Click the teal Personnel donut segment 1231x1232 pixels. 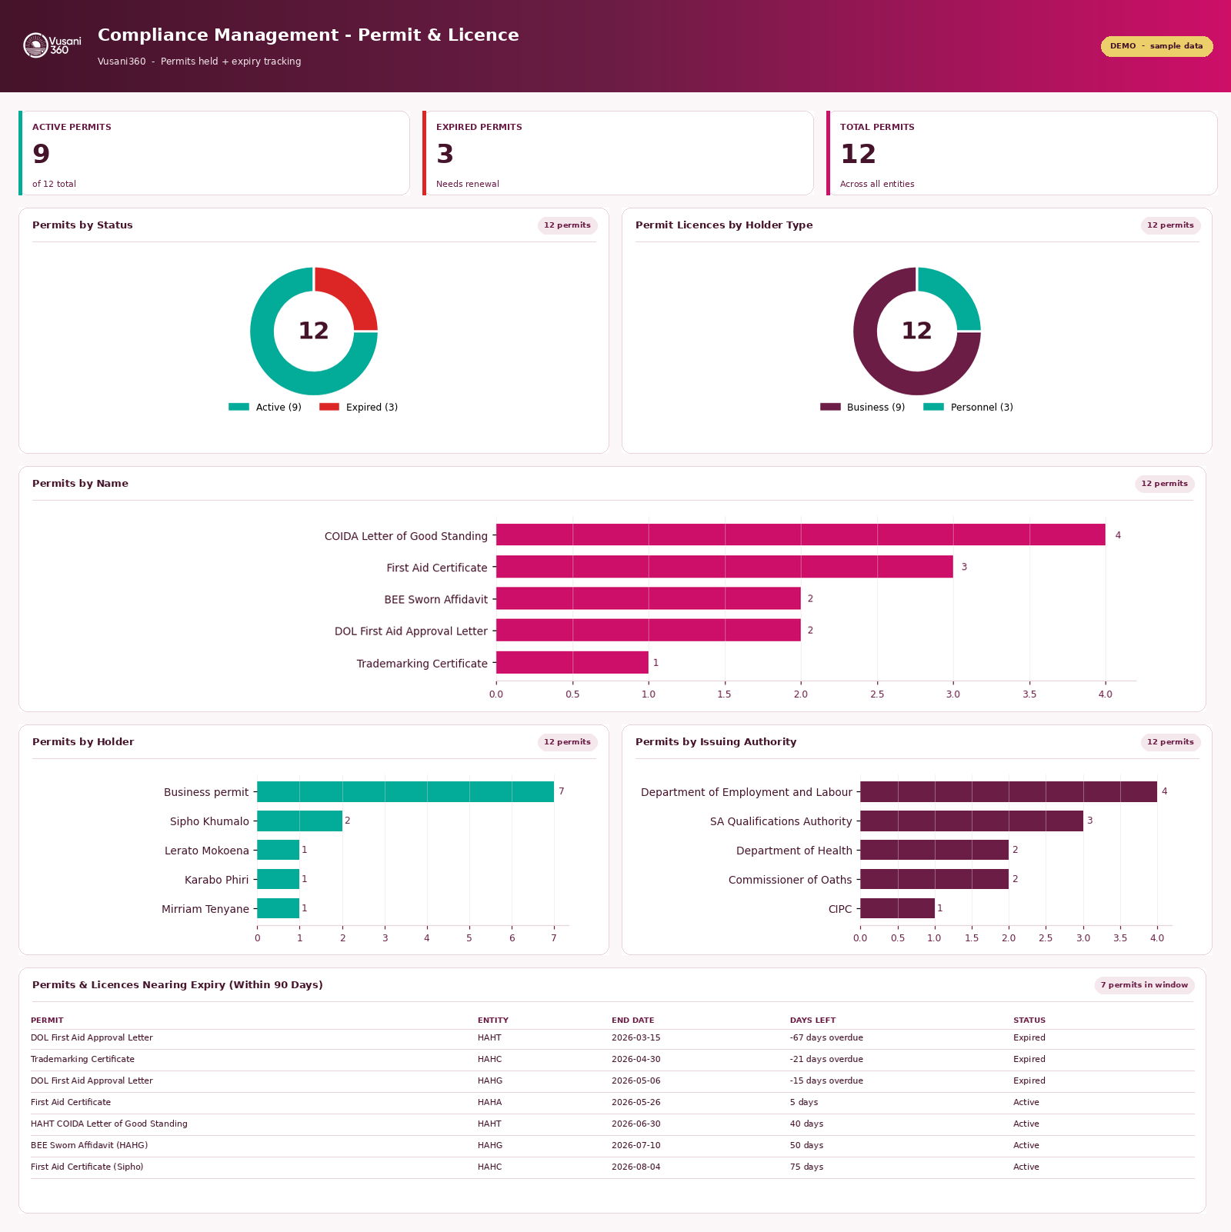(x=953, y=295)
